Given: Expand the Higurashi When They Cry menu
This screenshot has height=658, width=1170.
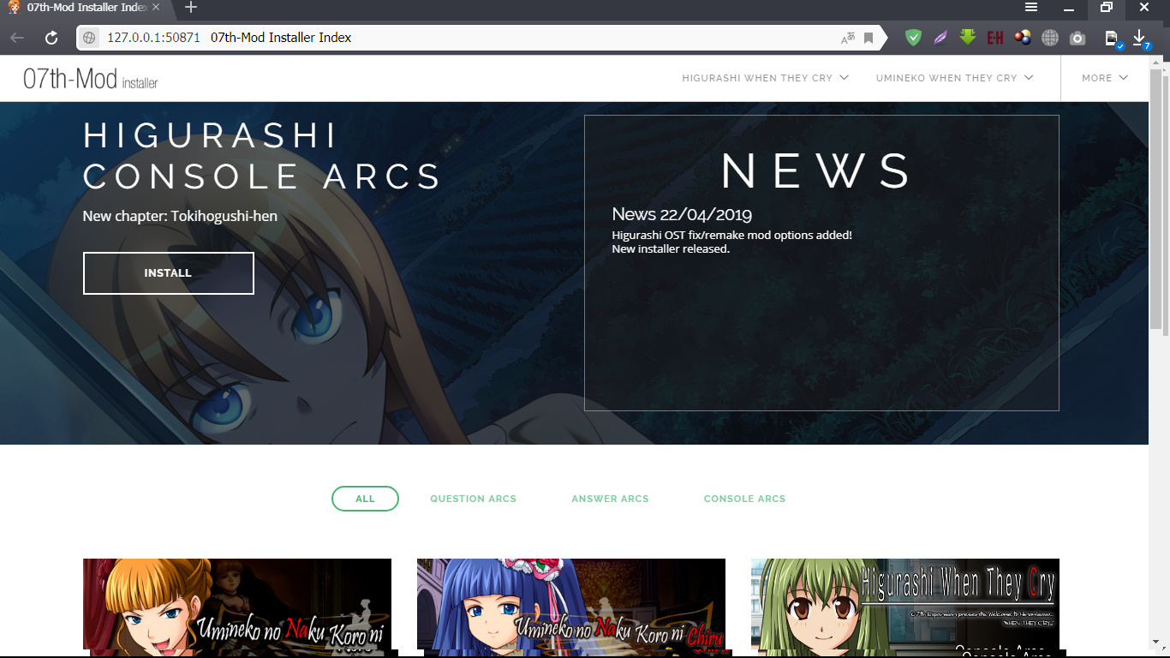Looking at the screenshot, I should click(x=765, y=78).
